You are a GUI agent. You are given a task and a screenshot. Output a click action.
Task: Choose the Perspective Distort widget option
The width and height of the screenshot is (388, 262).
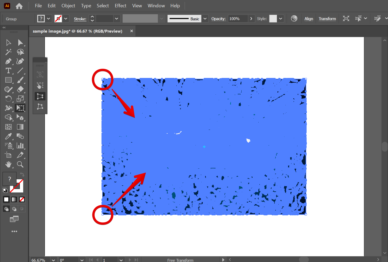[40, 96]
